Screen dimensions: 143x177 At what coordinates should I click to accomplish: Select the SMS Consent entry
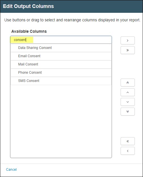(61, 81)
